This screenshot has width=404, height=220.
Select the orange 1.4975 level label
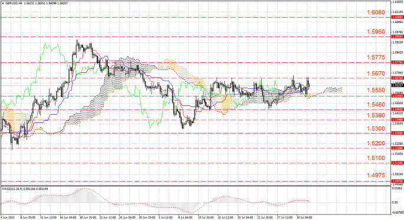376,175
